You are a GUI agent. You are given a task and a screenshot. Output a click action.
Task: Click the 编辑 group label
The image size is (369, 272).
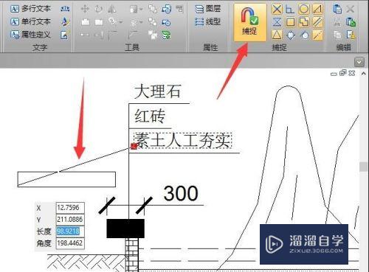point(344,47)
